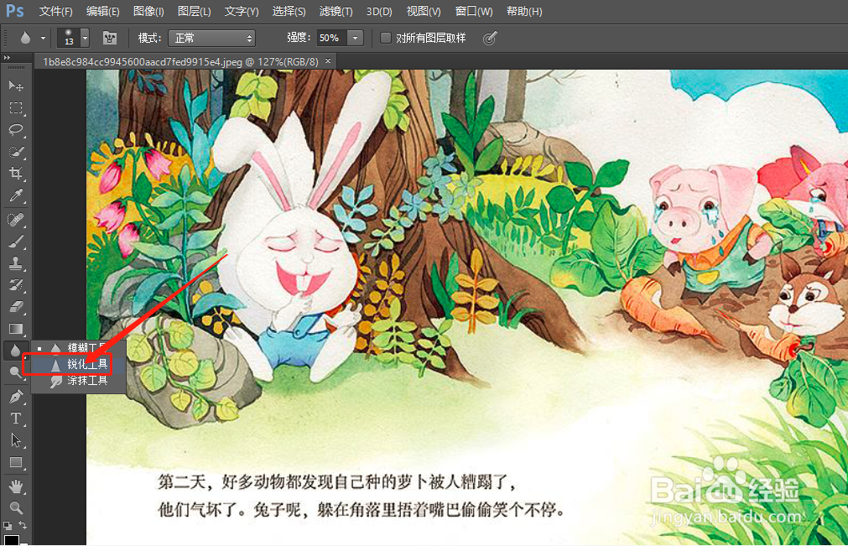Open the 视图(V) menu

click(424, 11)
